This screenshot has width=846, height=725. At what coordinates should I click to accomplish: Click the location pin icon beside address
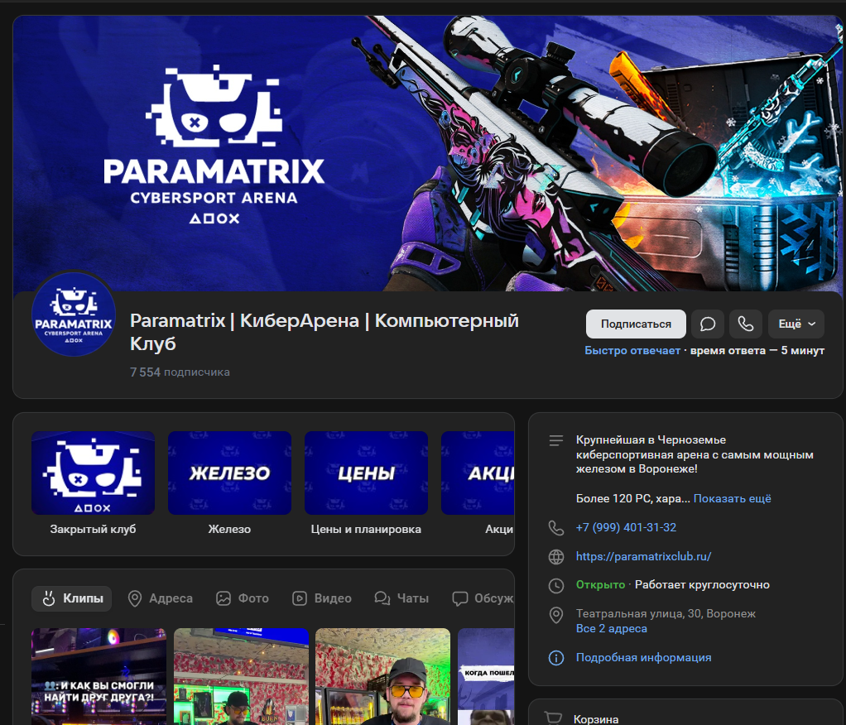click(555, 615)
